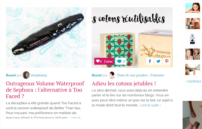This screenshot has width=202, height=129.
Task: Share the article on Twitter
Action: pos(158,61)
